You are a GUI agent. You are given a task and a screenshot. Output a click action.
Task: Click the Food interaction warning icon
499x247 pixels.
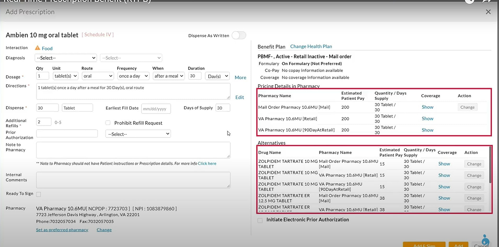point(38,48)
